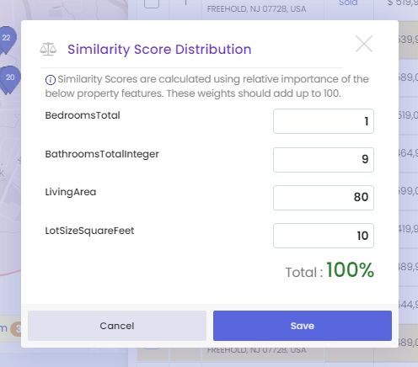This screenshot has height=367, width=418.
Task: Focus the LotSizeSquareFeet weight field
Action: (x=324, y=236)
